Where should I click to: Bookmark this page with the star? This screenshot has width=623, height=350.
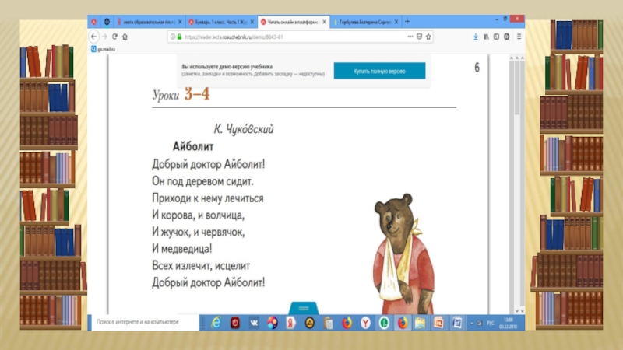tap(428, 37)
